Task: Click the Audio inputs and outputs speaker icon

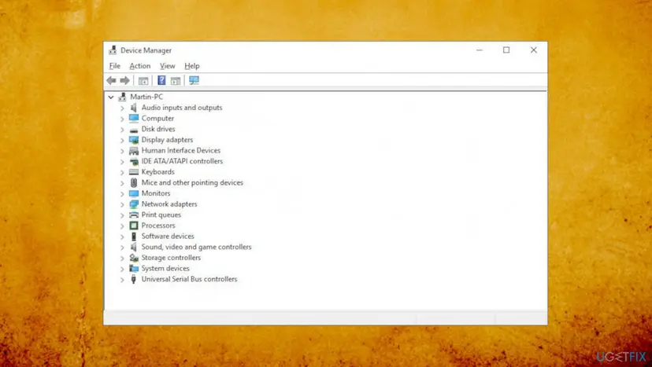Action: (134, 108)
